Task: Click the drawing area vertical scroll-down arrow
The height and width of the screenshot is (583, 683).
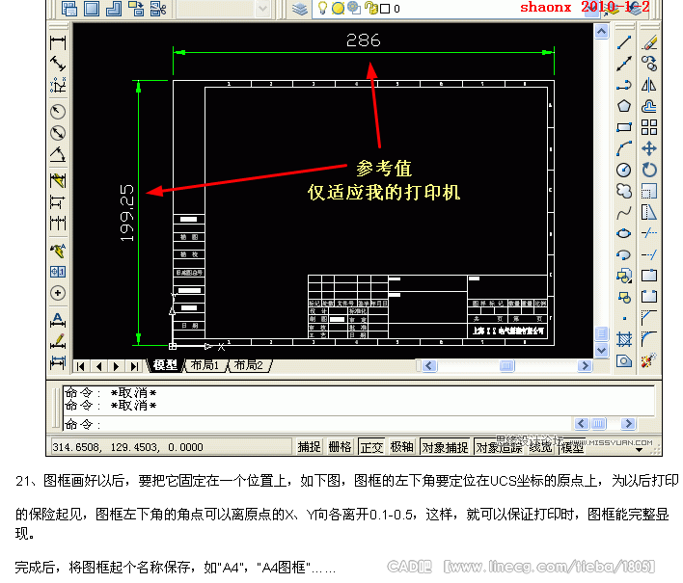Action: [x=602, y=350]
